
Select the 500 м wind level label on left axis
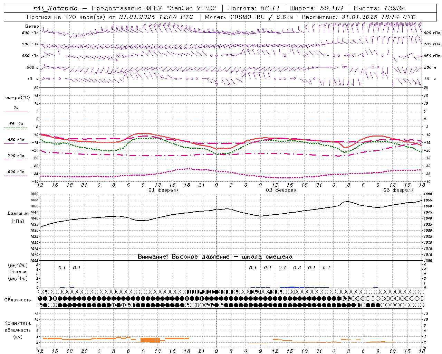click(x=33, y=67)
